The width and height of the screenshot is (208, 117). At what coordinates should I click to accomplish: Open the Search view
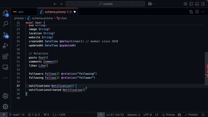tap(5, 24)
